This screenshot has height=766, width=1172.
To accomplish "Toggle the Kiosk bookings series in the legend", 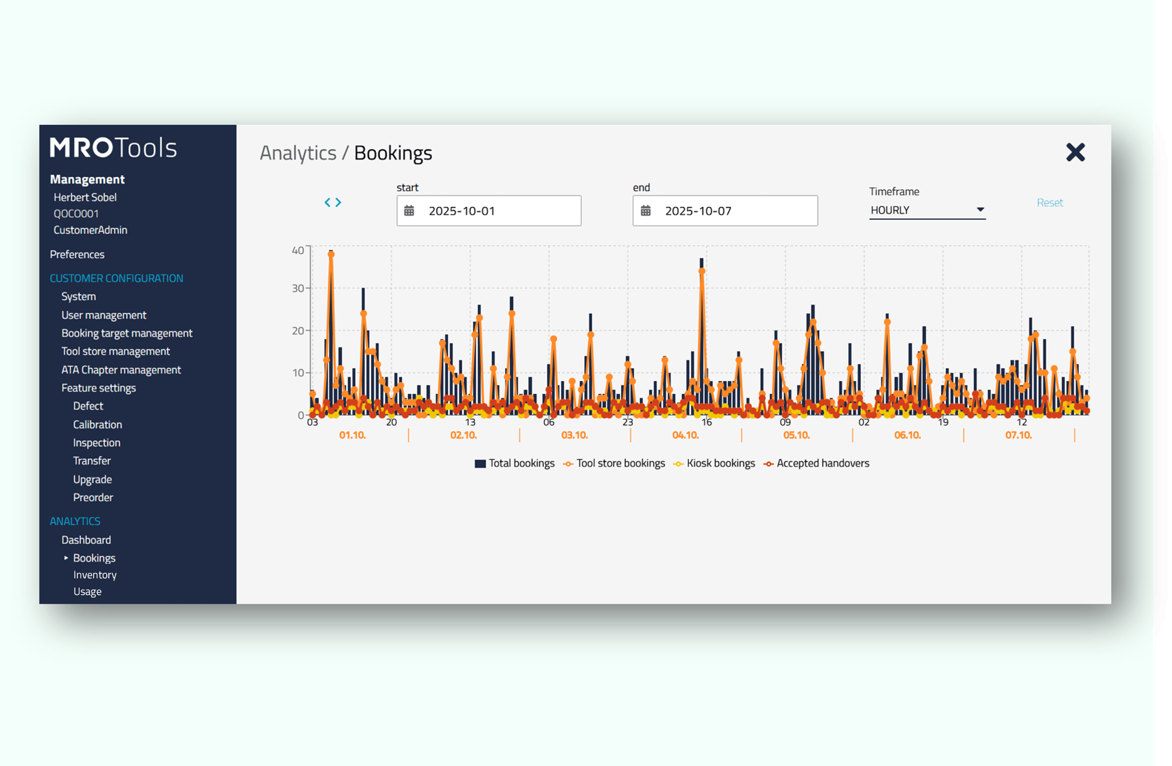I will pos(678,463).
